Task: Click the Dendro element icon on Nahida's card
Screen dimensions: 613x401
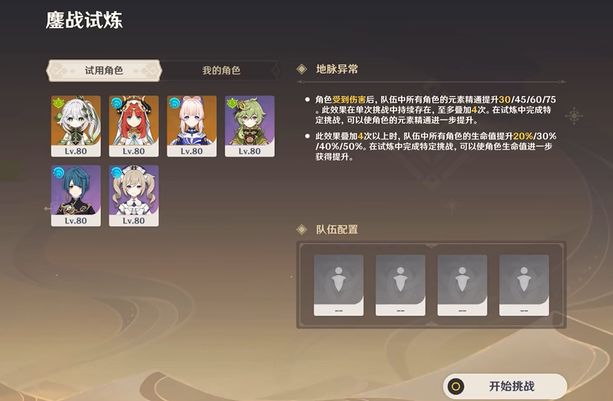Action: coord(58,104)
